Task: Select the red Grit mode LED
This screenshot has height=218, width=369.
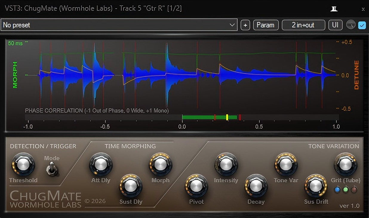Action: click(354, 189)
